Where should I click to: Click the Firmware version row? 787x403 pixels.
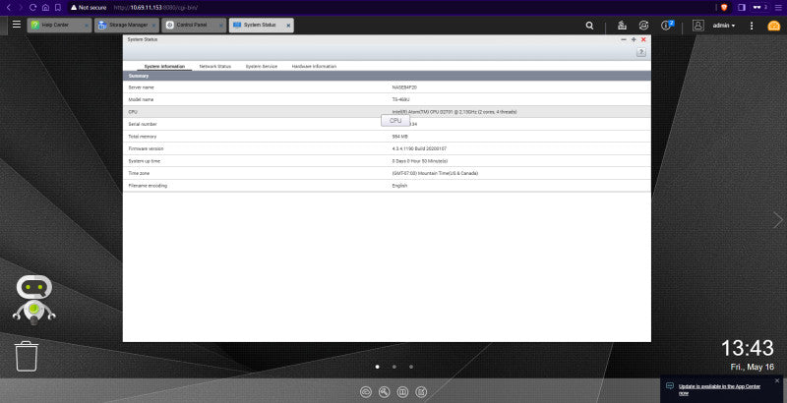tap(387, 148)
